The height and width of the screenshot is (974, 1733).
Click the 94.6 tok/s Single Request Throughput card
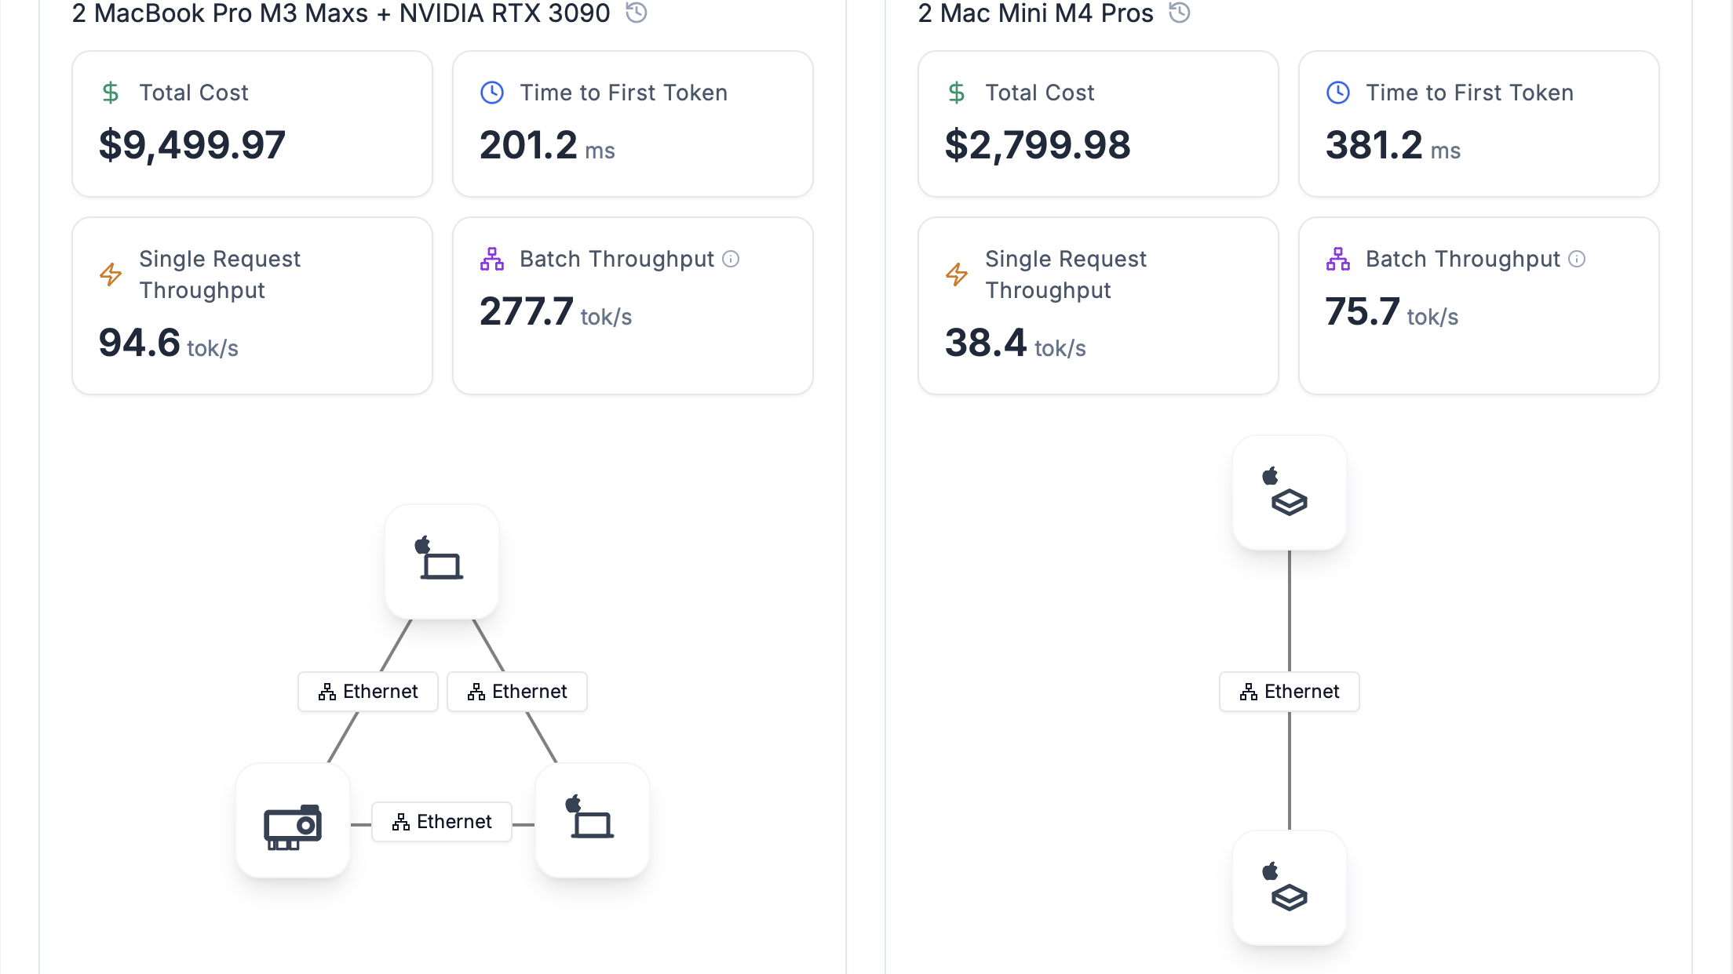tap(252, 306)
